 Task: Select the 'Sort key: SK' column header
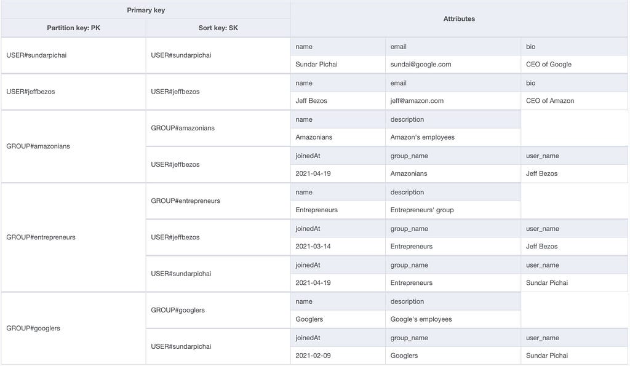[x=218, y=28]
